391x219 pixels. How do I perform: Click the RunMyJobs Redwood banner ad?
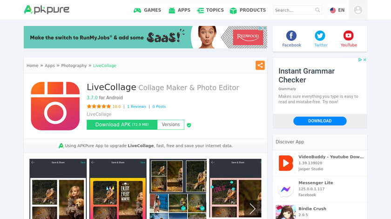click(x=145, y=37)
